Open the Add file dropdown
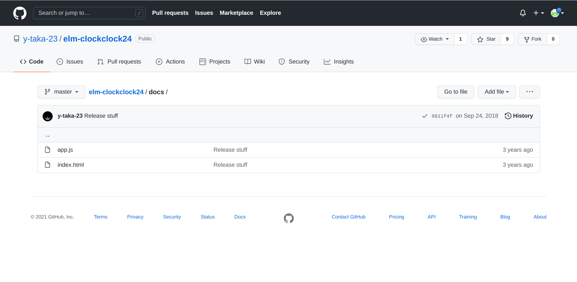The width and height of the screenshot is (577, 282). point(496,92)
